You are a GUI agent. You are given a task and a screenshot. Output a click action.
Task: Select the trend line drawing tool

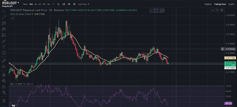(4, 17)
